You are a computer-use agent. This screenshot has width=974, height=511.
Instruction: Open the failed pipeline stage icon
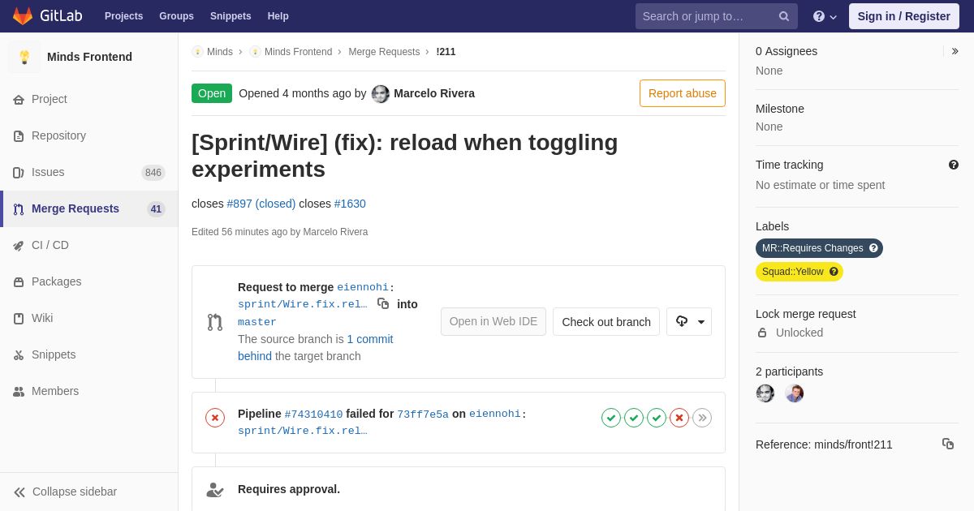point(679,418)
